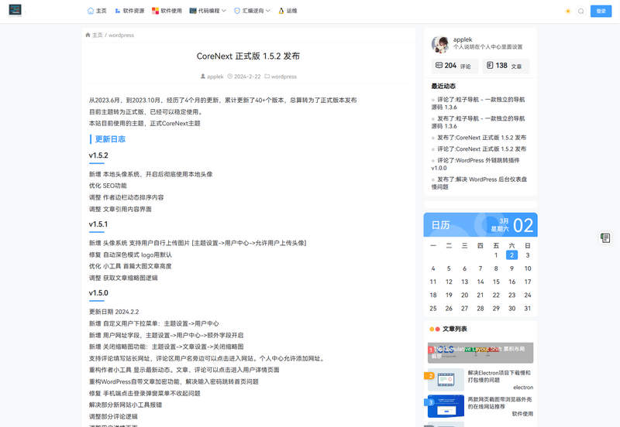The width and height of the screenshot is (620, 427).
Task: Click the breadcrumb home icon
Action: pyautogui.click(x=88, y=35)
